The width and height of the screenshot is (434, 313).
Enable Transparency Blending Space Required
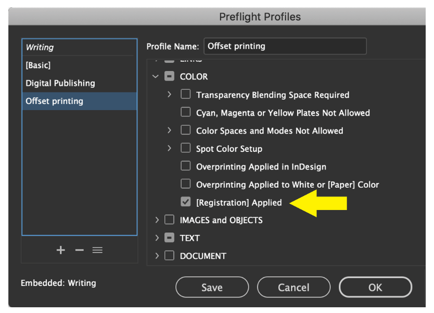185,94
